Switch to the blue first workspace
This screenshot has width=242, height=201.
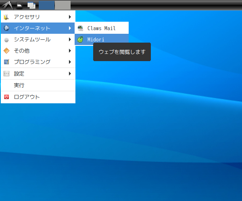click(x=46, y=5)
